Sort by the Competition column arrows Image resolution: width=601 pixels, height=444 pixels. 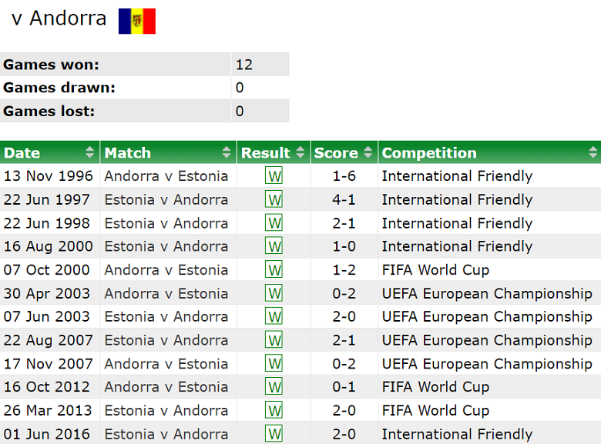coord(593,152)
